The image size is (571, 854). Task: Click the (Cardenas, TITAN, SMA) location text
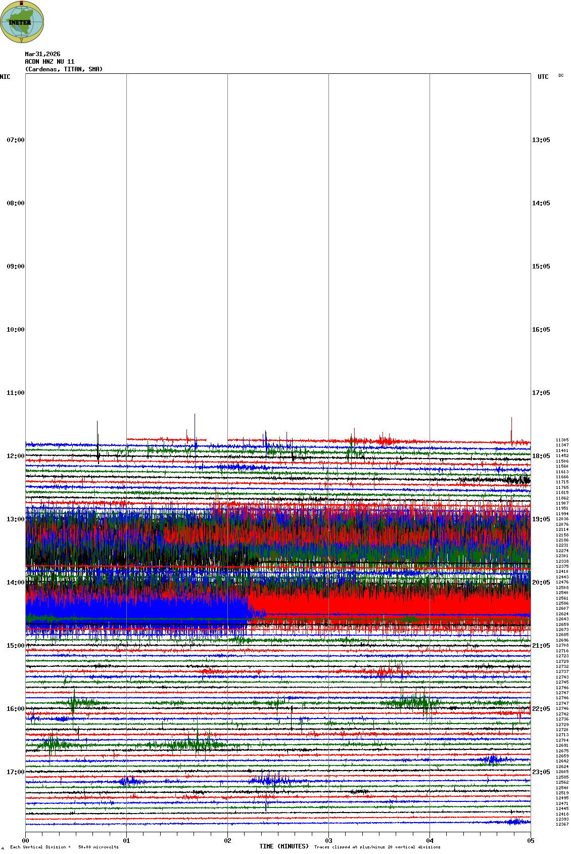tap(64, 69)
